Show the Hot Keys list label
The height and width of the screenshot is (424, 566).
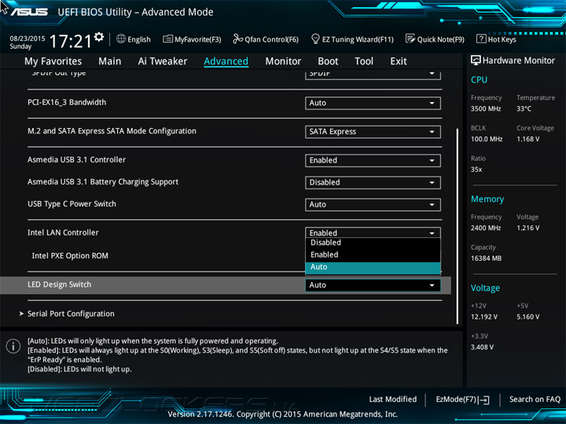point(502,39)
